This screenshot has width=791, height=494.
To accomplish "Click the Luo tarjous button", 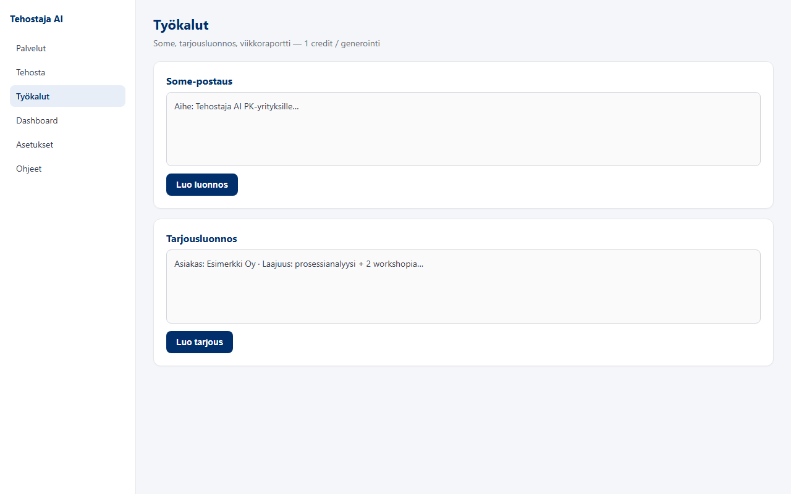I will point(200,342).
